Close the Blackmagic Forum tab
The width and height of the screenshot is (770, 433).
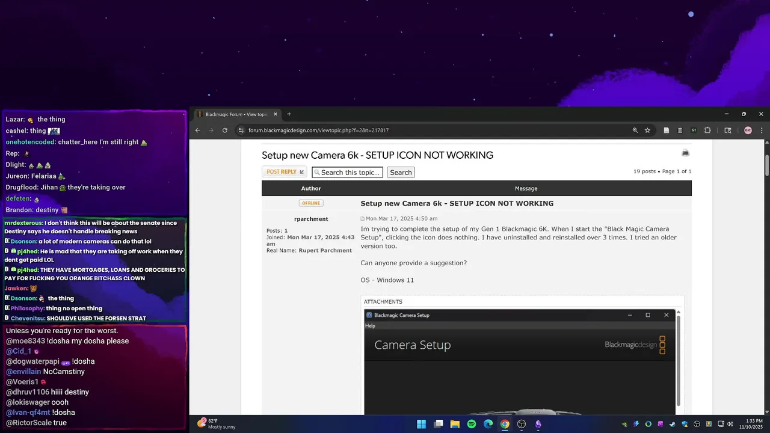276,114
